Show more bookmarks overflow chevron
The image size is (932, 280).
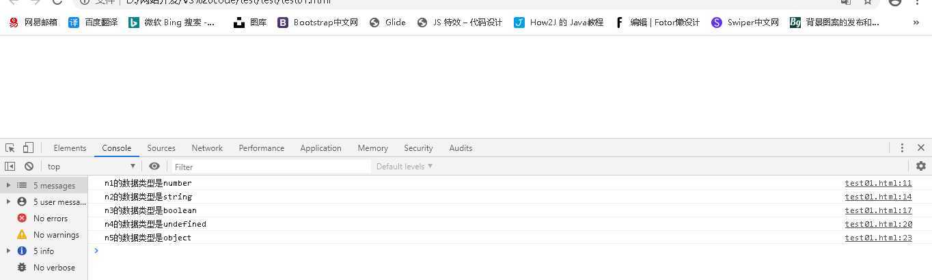916,23
